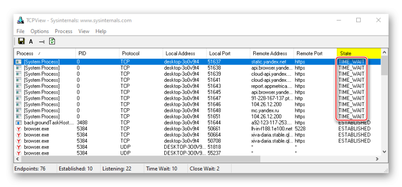
Task: Click the process icon in port 51639 row
Action: 19,74
